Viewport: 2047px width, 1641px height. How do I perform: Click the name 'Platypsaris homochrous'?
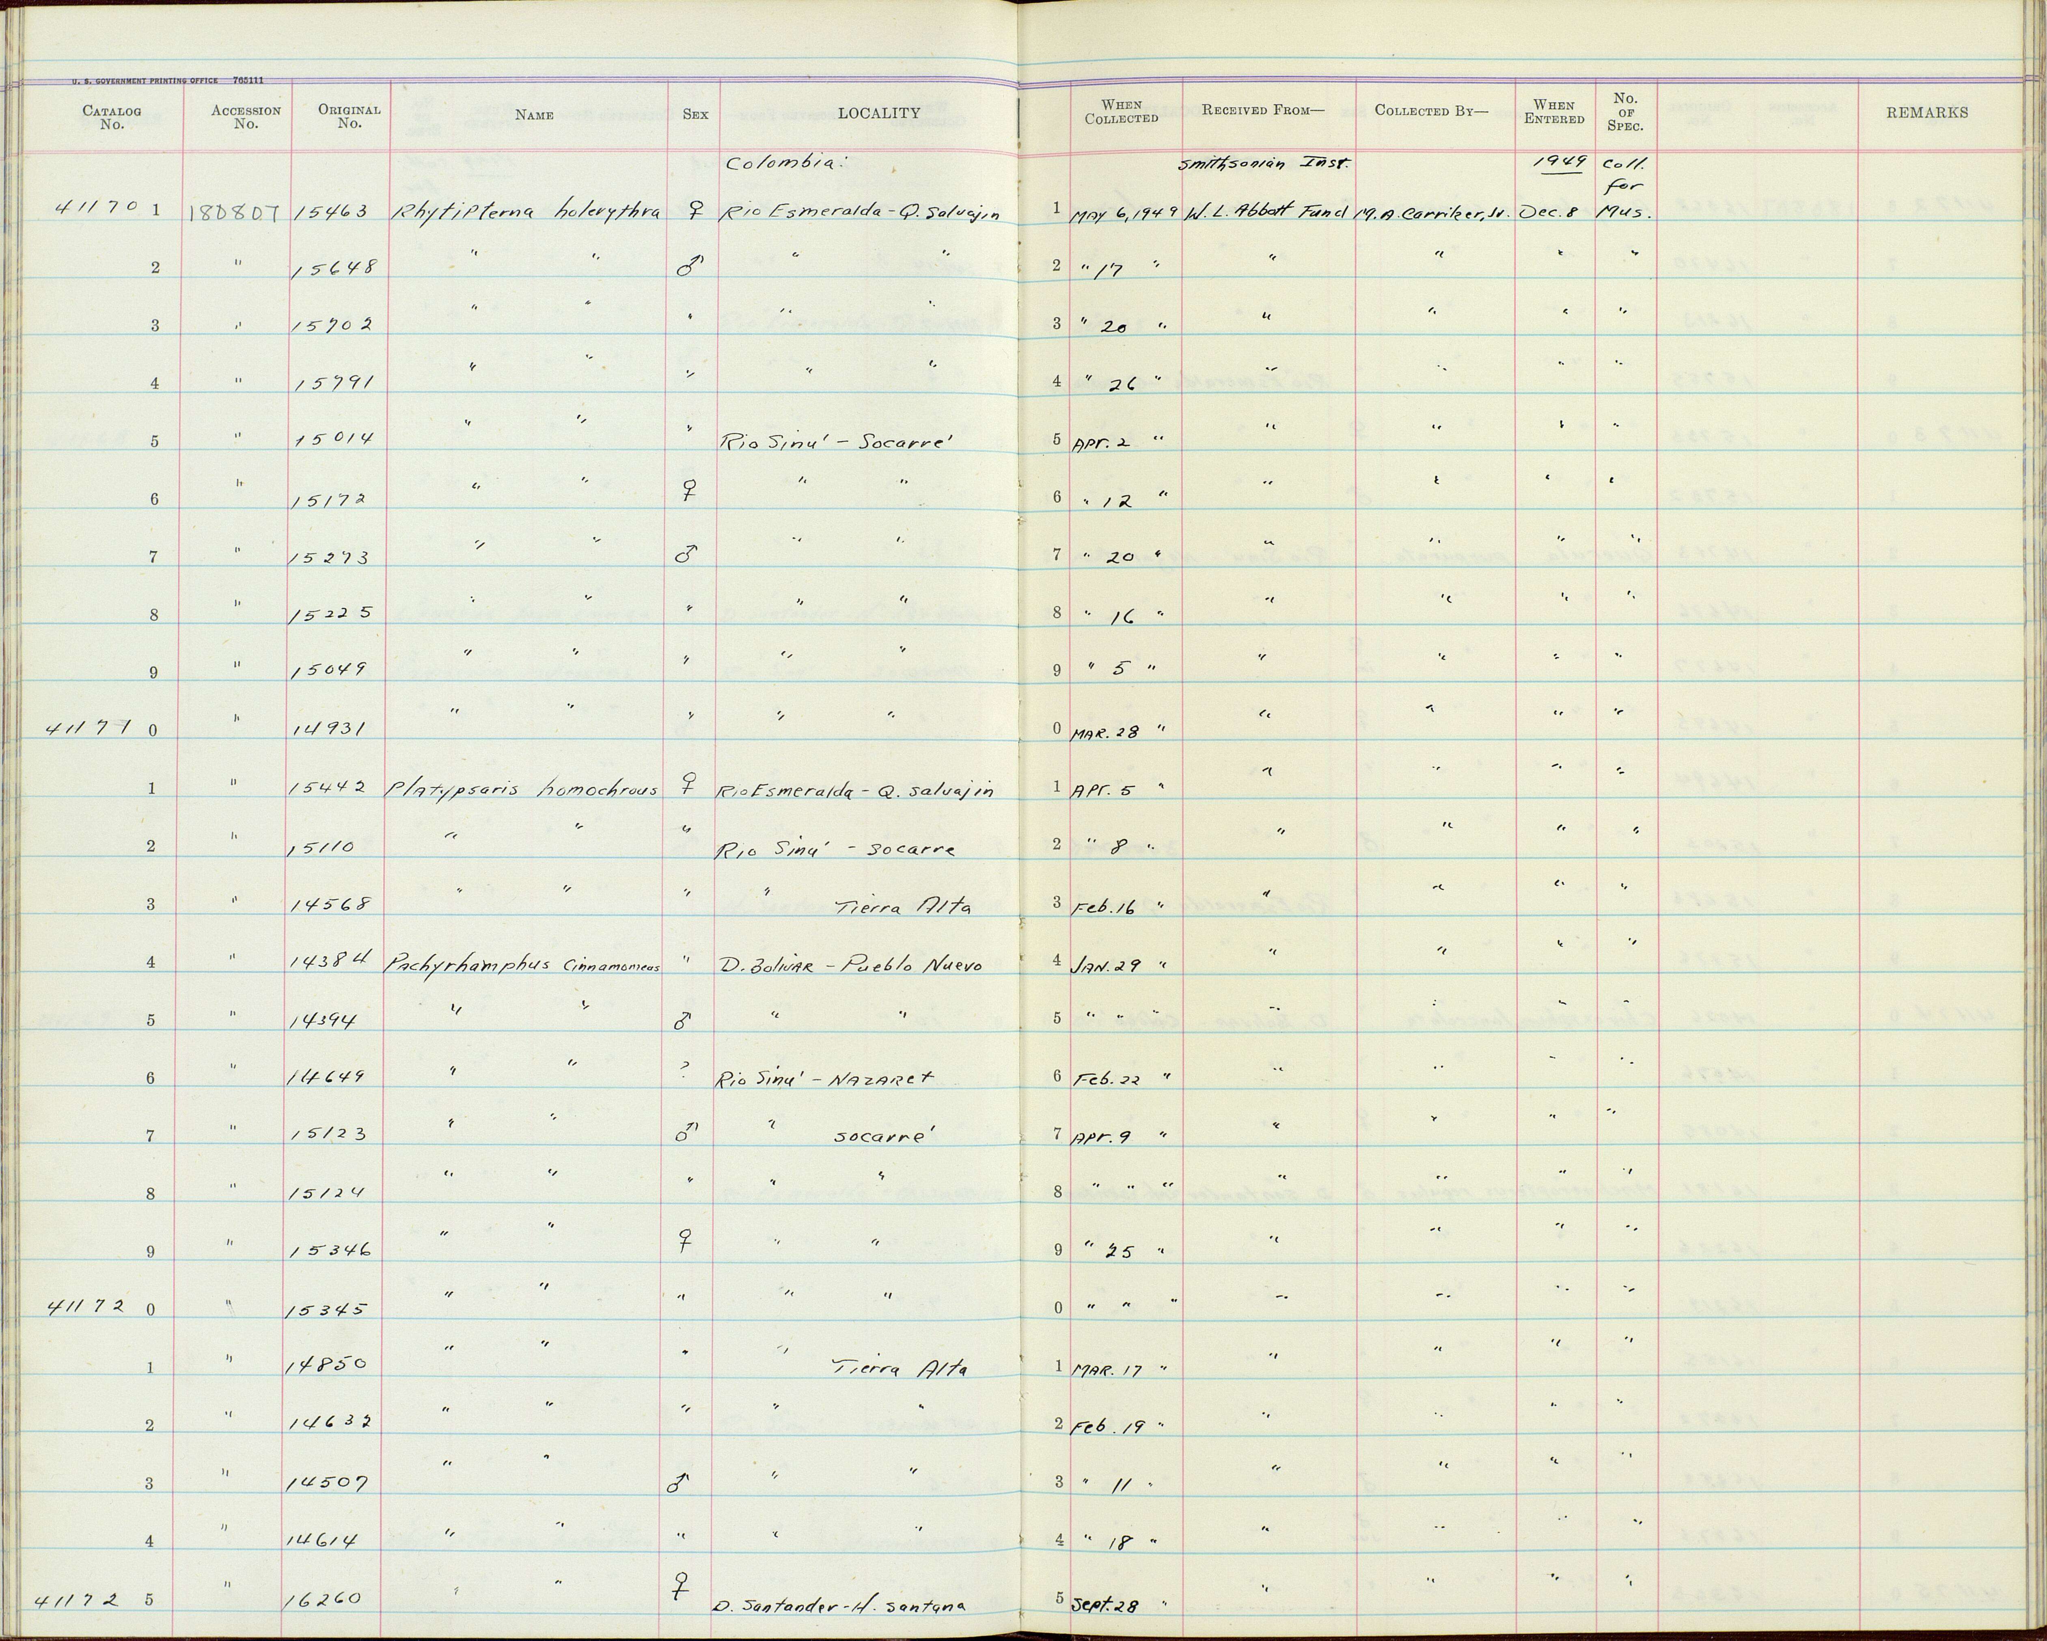click(521, 789)
